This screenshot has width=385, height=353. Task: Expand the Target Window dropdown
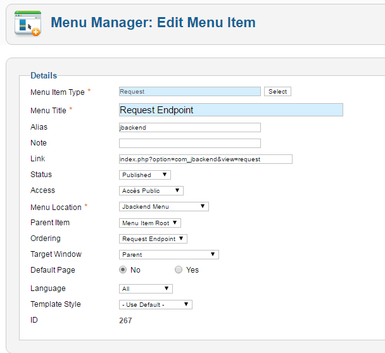click(169, 255)
